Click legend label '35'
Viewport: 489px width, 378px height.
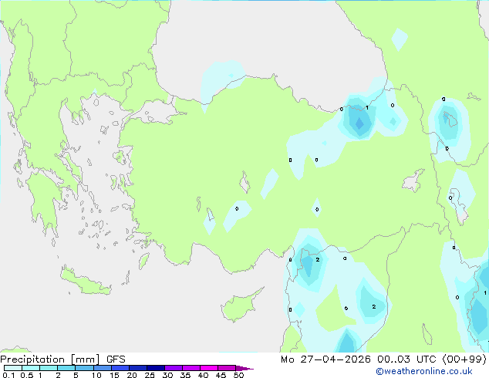185,375
